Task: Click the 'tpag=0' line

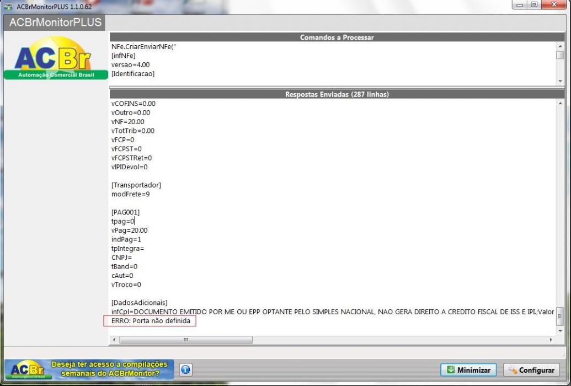Action: click(x=123, y=221)
